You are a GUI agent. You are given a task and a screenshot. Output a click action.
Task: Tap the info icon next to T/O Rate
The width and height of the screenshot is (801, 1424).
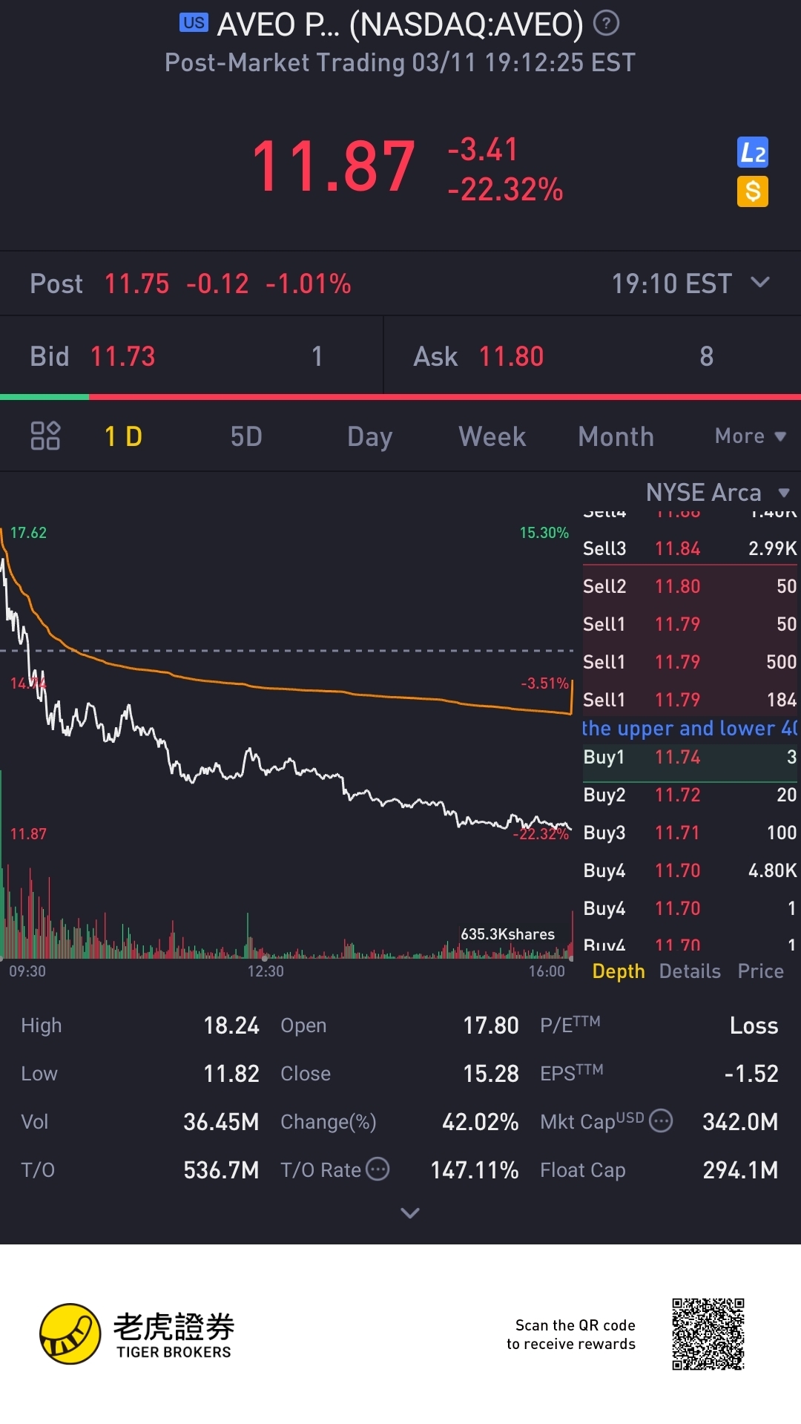[378, 1169]
